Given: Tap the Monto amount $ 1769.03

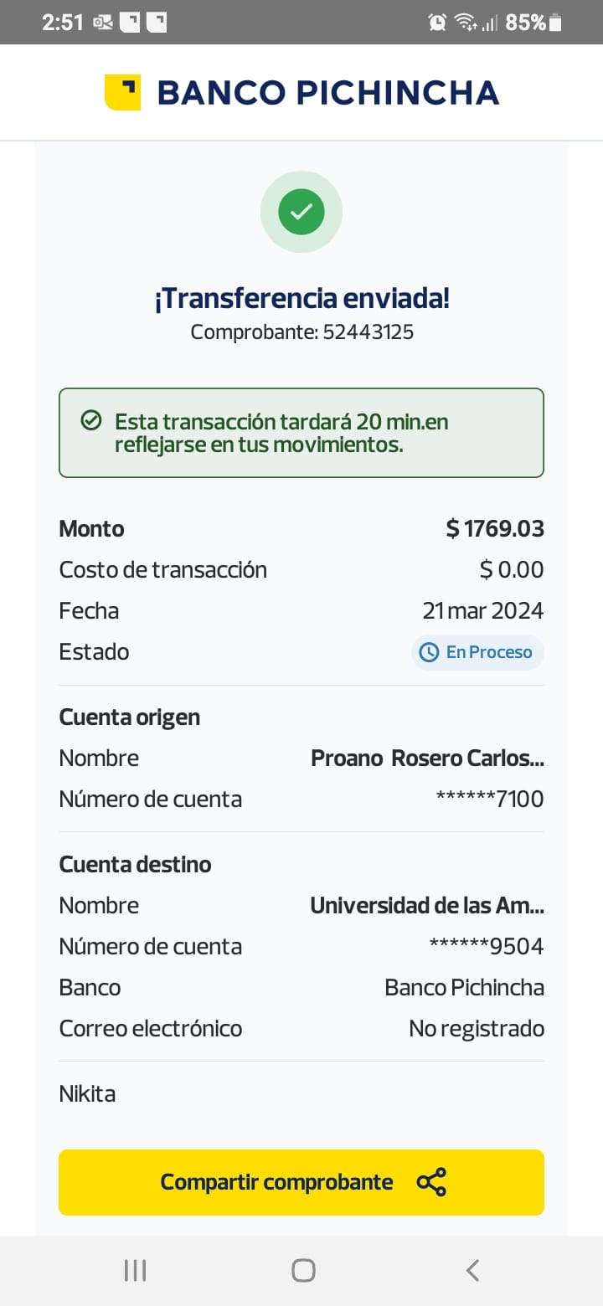Looking at the screenshot, I should pyautogui.click(x=495, y=529).
